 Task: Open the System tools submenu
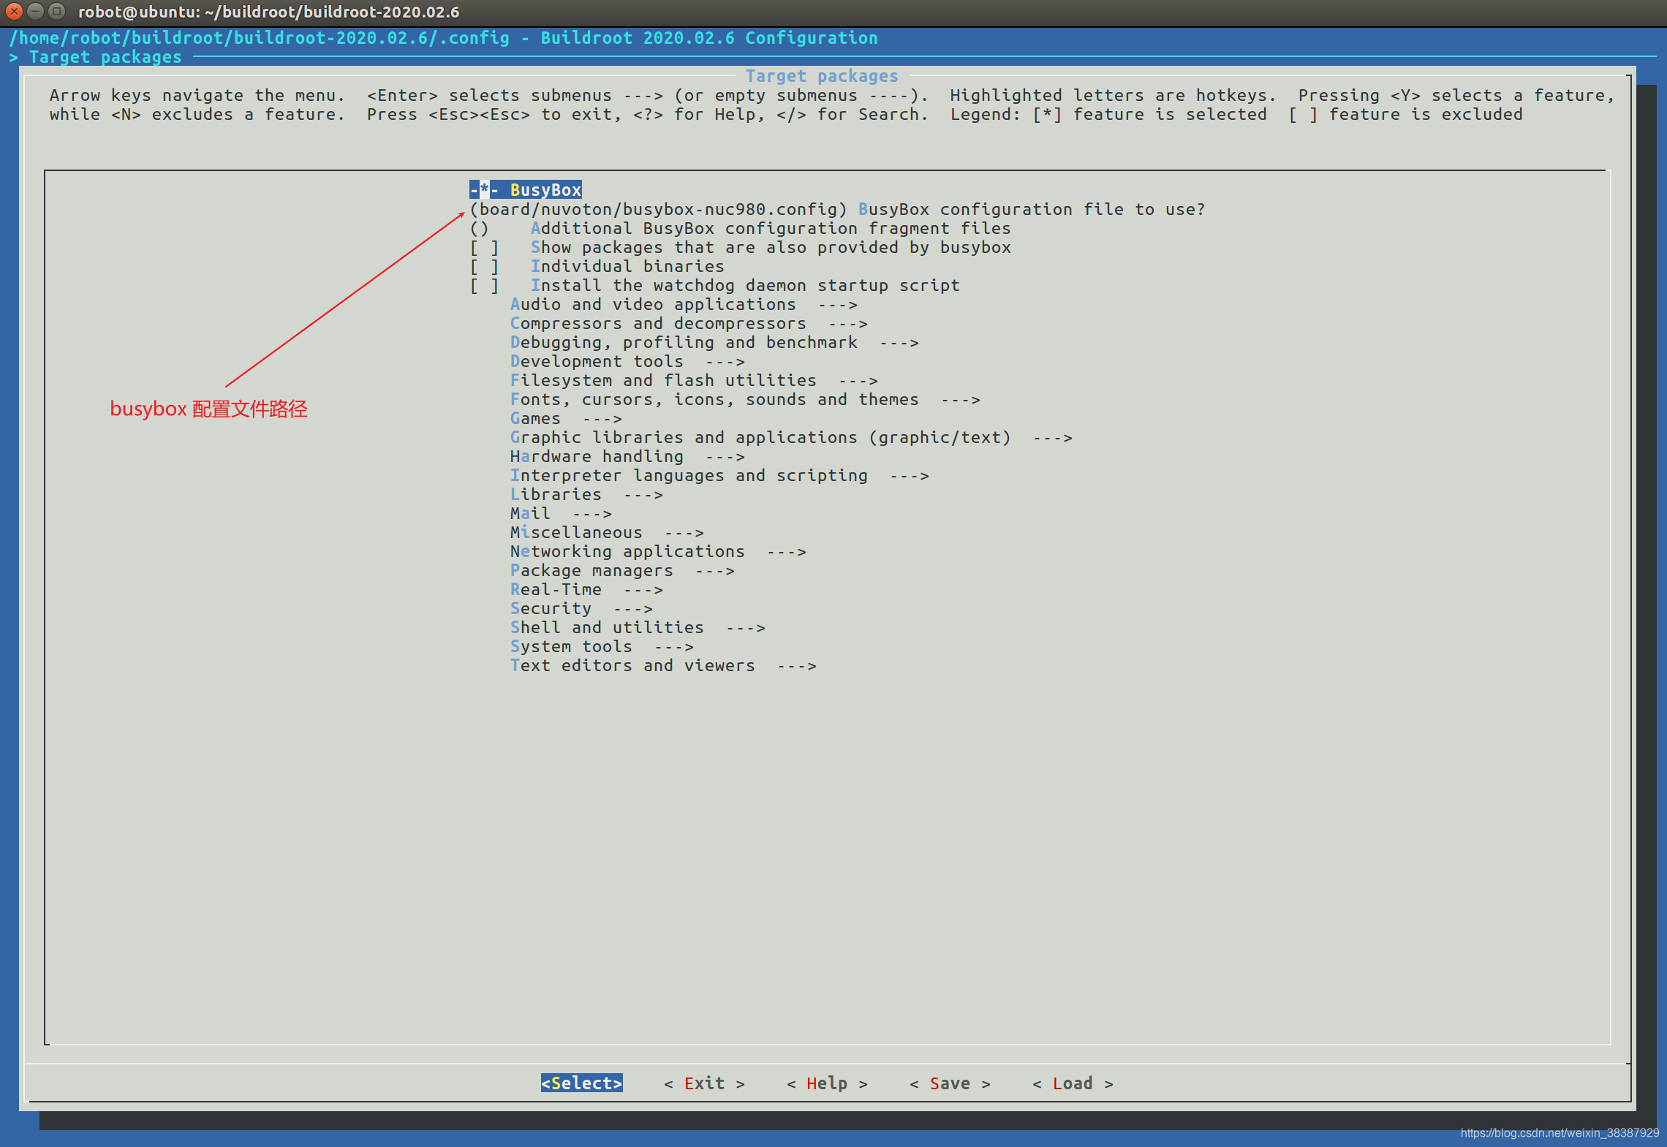(x=602, y=646)
